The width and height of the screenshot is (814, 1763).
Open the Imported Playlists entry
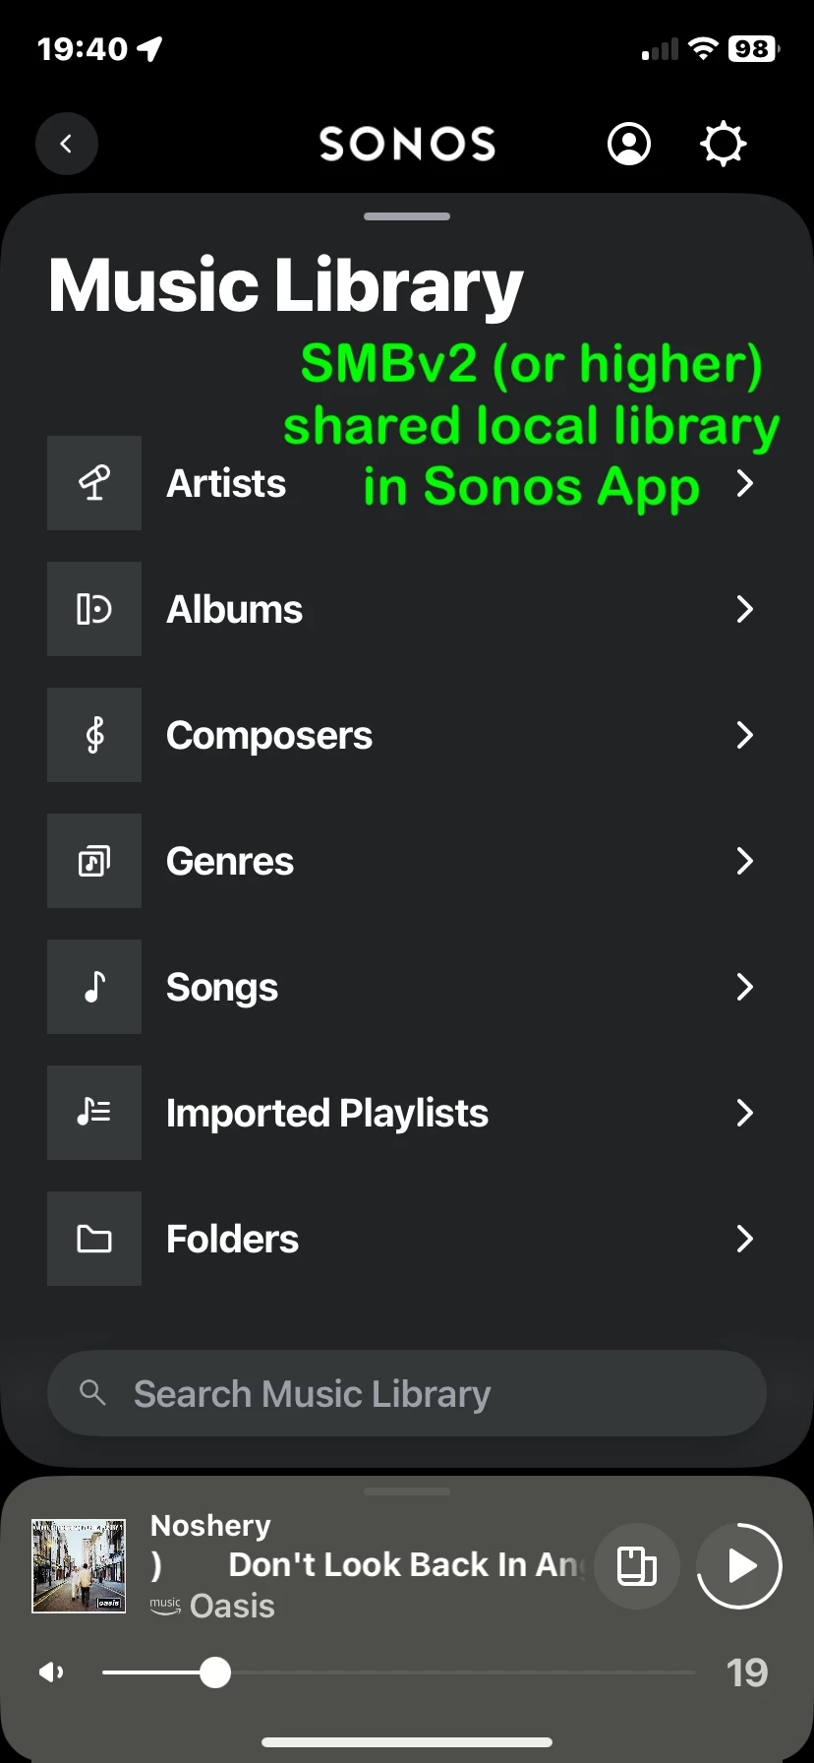(327, 1114)
